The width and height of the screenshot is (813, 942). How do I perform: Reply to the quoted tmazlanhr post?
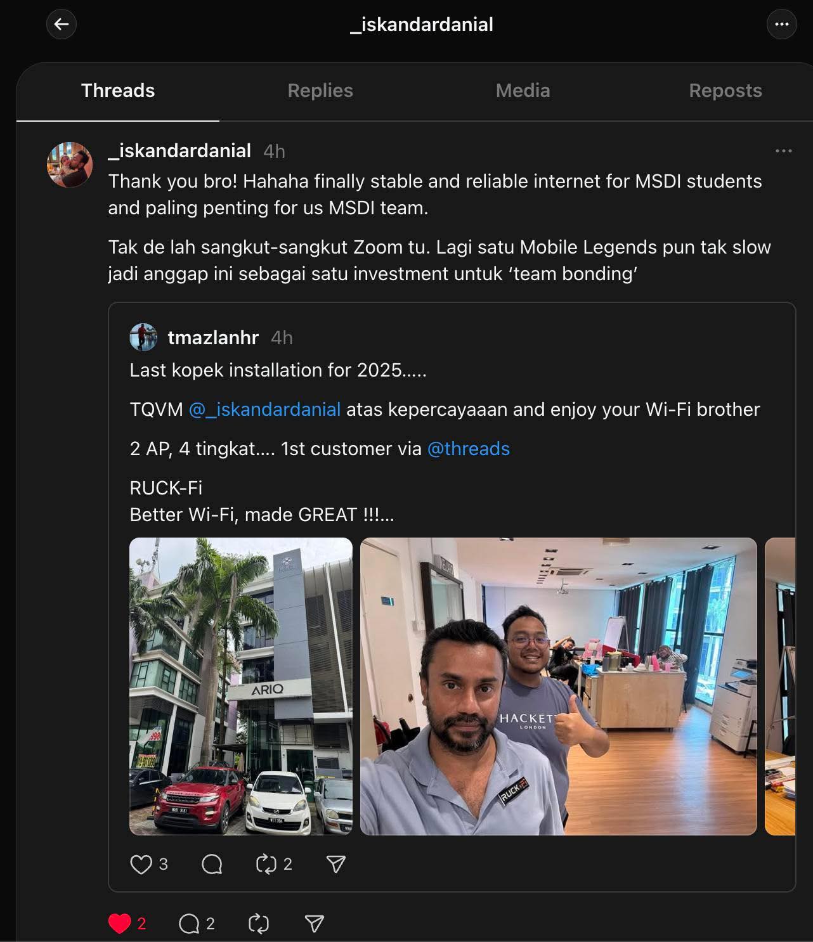212,864
